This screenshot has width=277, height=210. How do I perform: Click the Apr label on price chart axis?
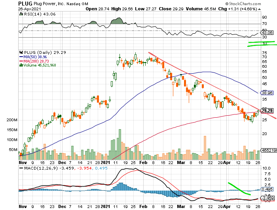click(227, 162)
